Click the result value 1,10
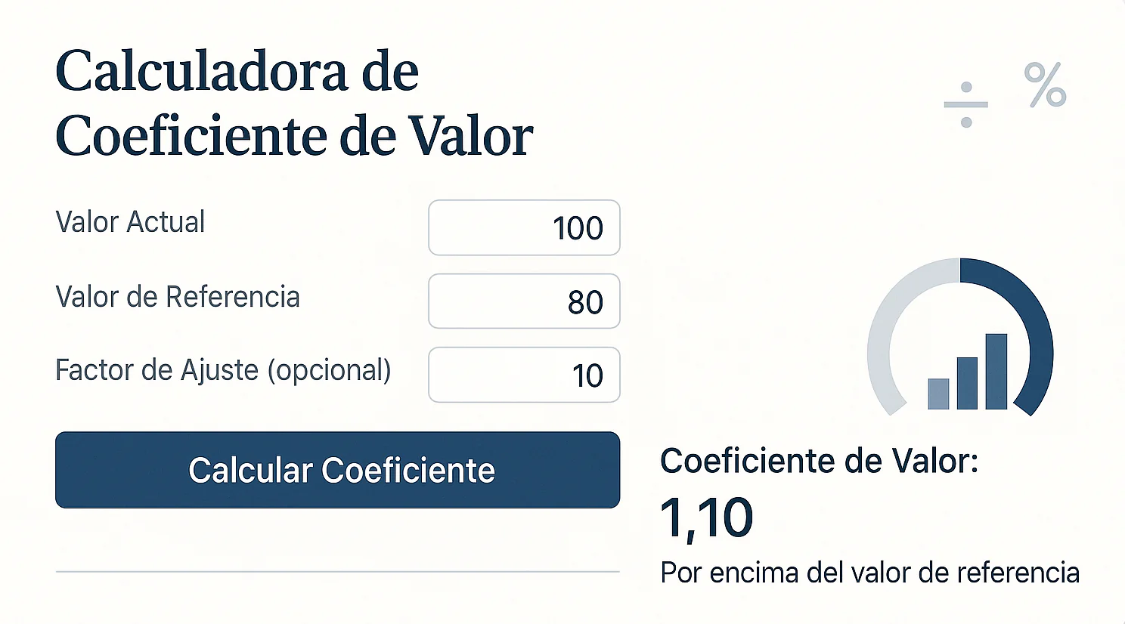Screen dimensions: 1125x624 (705, 517)
